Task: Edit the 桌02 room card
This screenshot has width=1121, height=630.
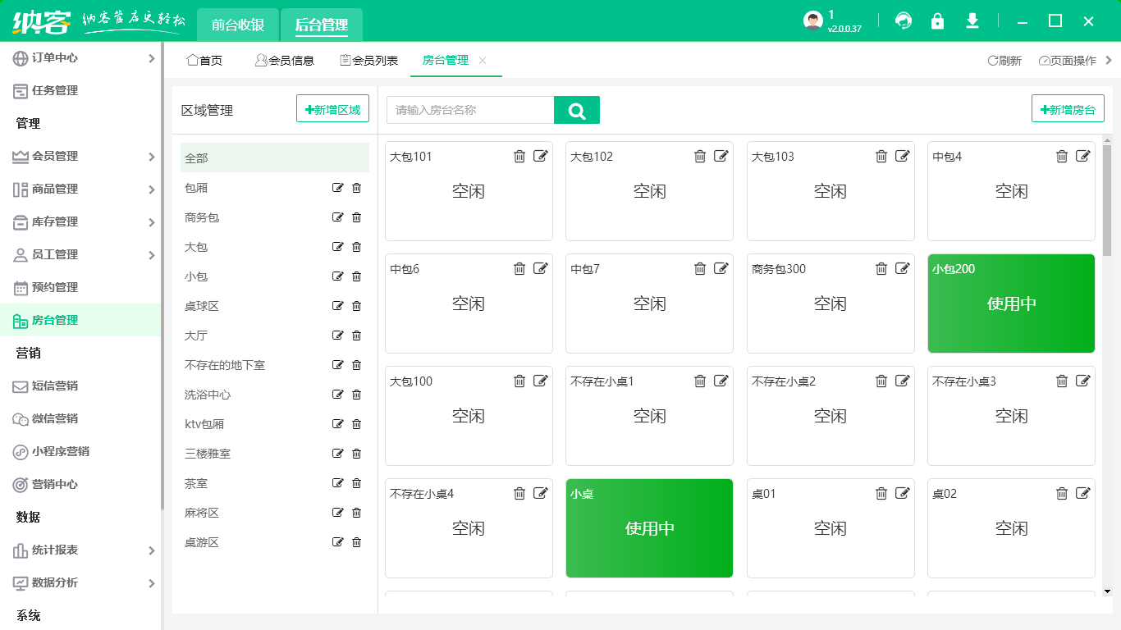Action: (1083, 494)
